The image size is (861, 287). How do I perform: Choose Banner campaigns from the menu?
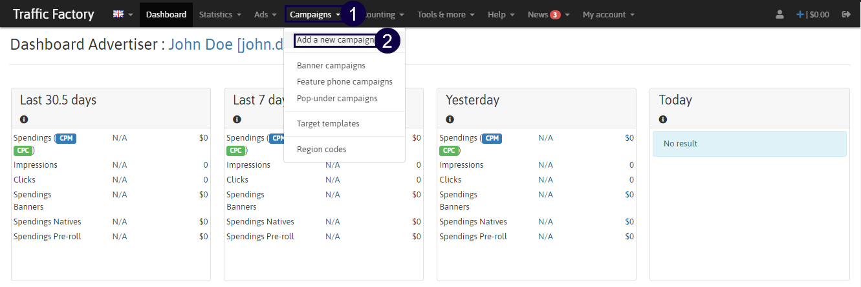coord(331,65)
